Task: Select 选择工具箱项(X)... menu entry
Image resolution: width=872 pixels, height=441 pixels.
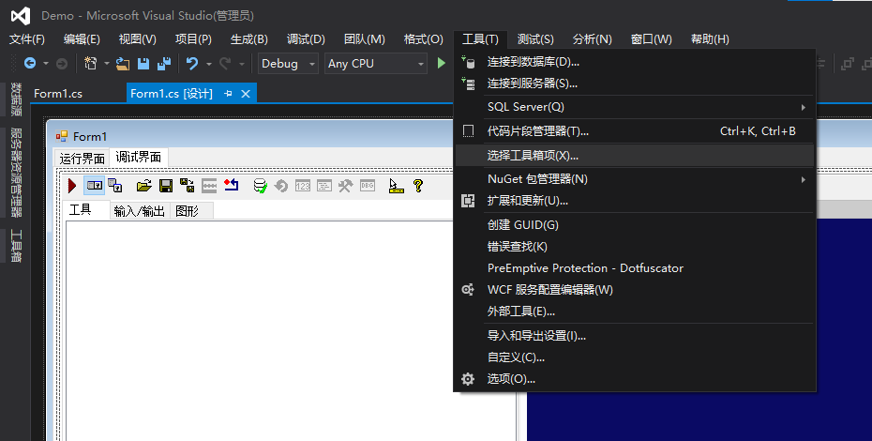Action: [635, 156]
